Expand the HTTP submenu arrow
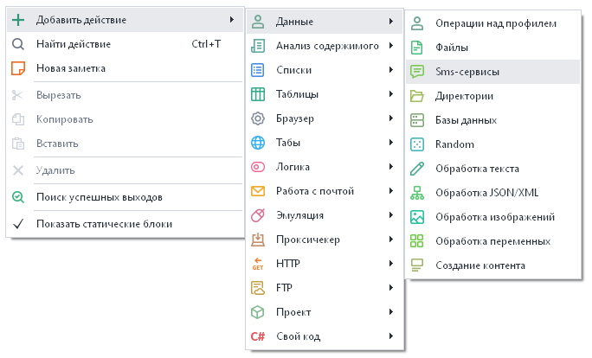Image resolution: width=592 pixels, height=358 pixels. [391, 264]
